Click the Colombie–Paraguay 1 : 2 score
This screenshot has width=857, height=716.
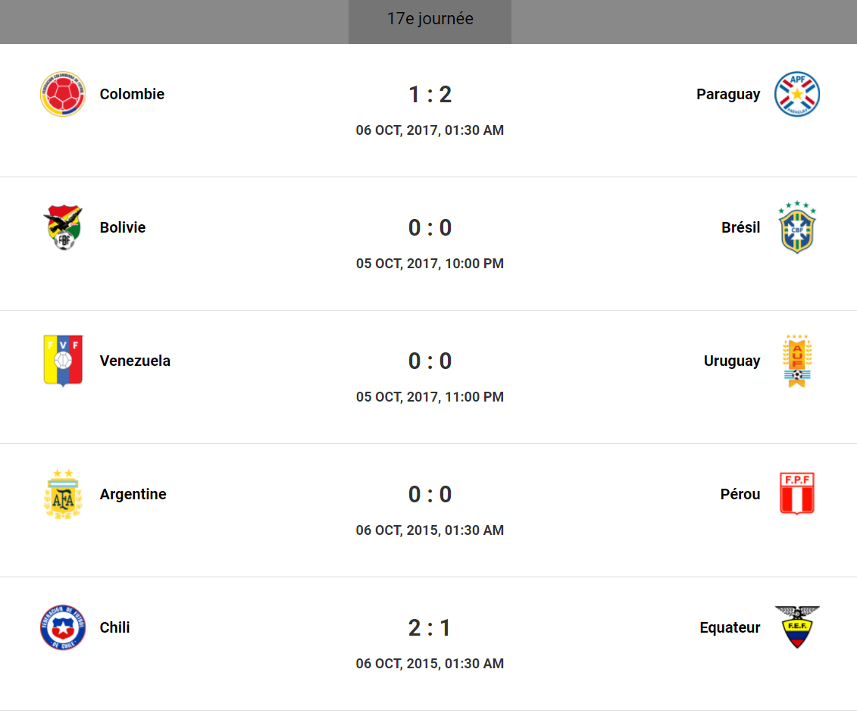click(430, 95)
